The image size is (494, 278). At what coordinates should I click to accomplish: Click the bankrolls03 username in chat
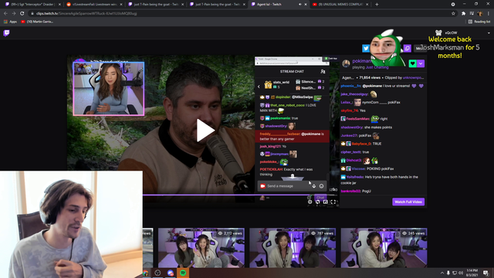point(350,191)
